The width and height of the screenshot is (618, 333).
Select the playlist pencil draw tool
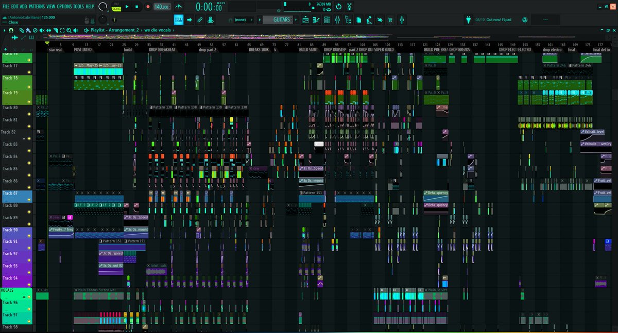click(22, 30)
